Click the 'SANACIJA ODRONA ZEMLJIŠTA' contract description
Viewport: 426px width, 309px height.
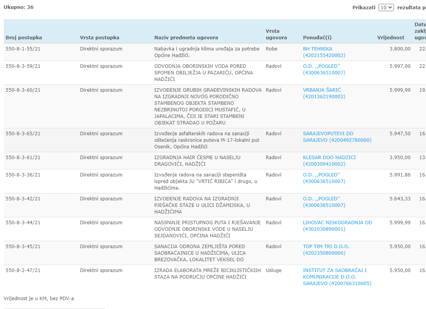[x=200, y=253]
